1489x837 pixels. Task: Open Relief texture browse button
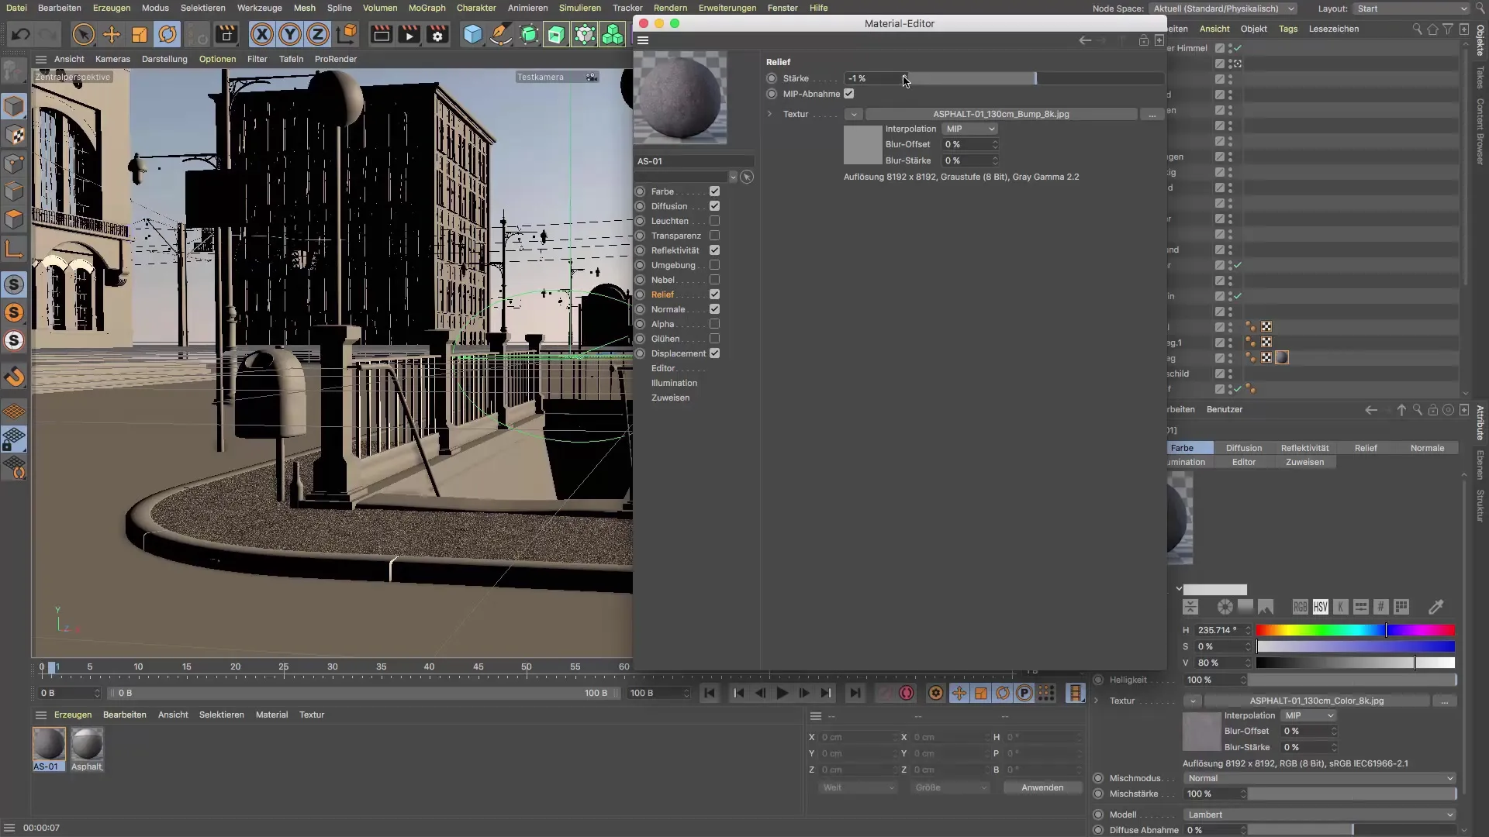(x=1152, y=114)
